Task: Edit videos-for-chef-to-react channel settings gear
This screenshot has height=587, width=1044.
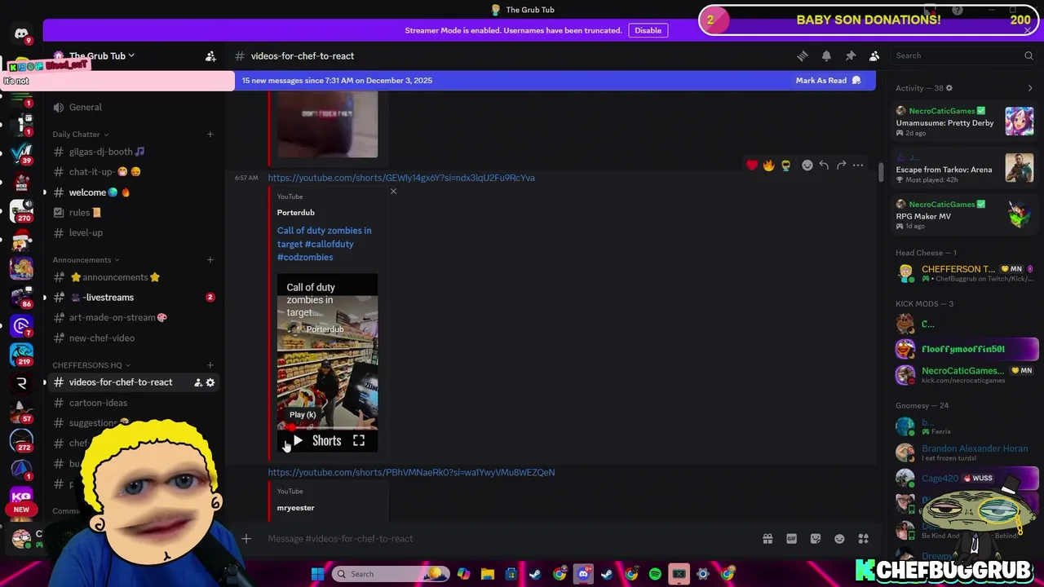Action: (210, 382)
